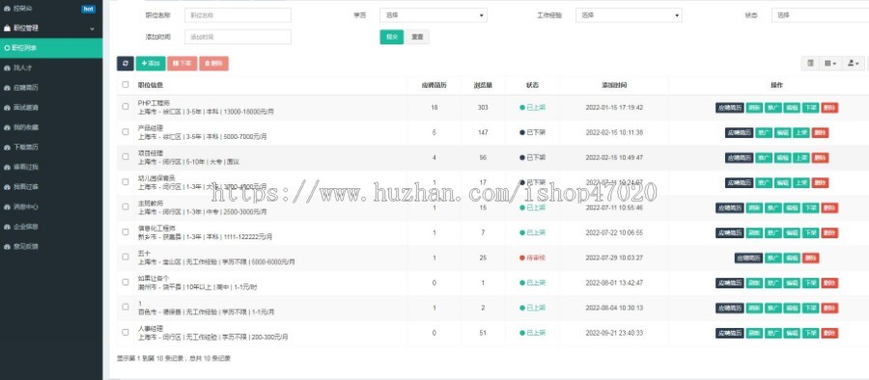Viewport: 869px width, 380px height.
Task: Click 编辑 button in 项目经理 row
Action: (782, 158)
